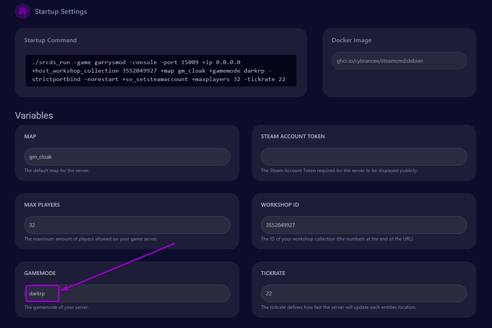Viewport: 492px width, 328px height.
Task: Click inside the startup command code block
Action: pos(161,71)
